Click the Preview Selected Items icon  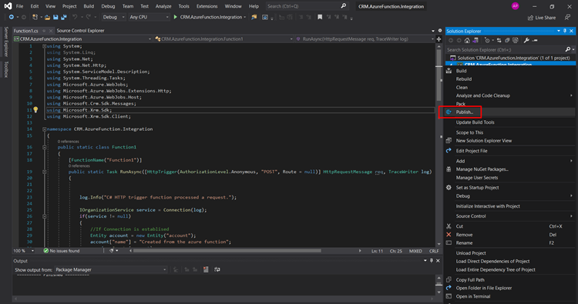coord(535,40)
